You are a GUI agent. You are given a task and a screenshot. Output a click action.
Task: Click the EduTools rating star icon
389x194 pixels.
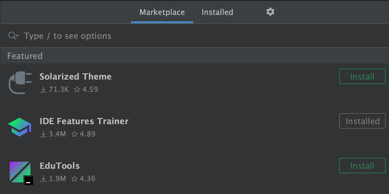click(x=75, y=179)
